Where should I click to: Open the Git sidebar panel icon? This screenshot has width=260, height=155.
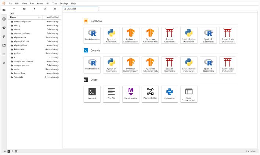tap(4, 28)
